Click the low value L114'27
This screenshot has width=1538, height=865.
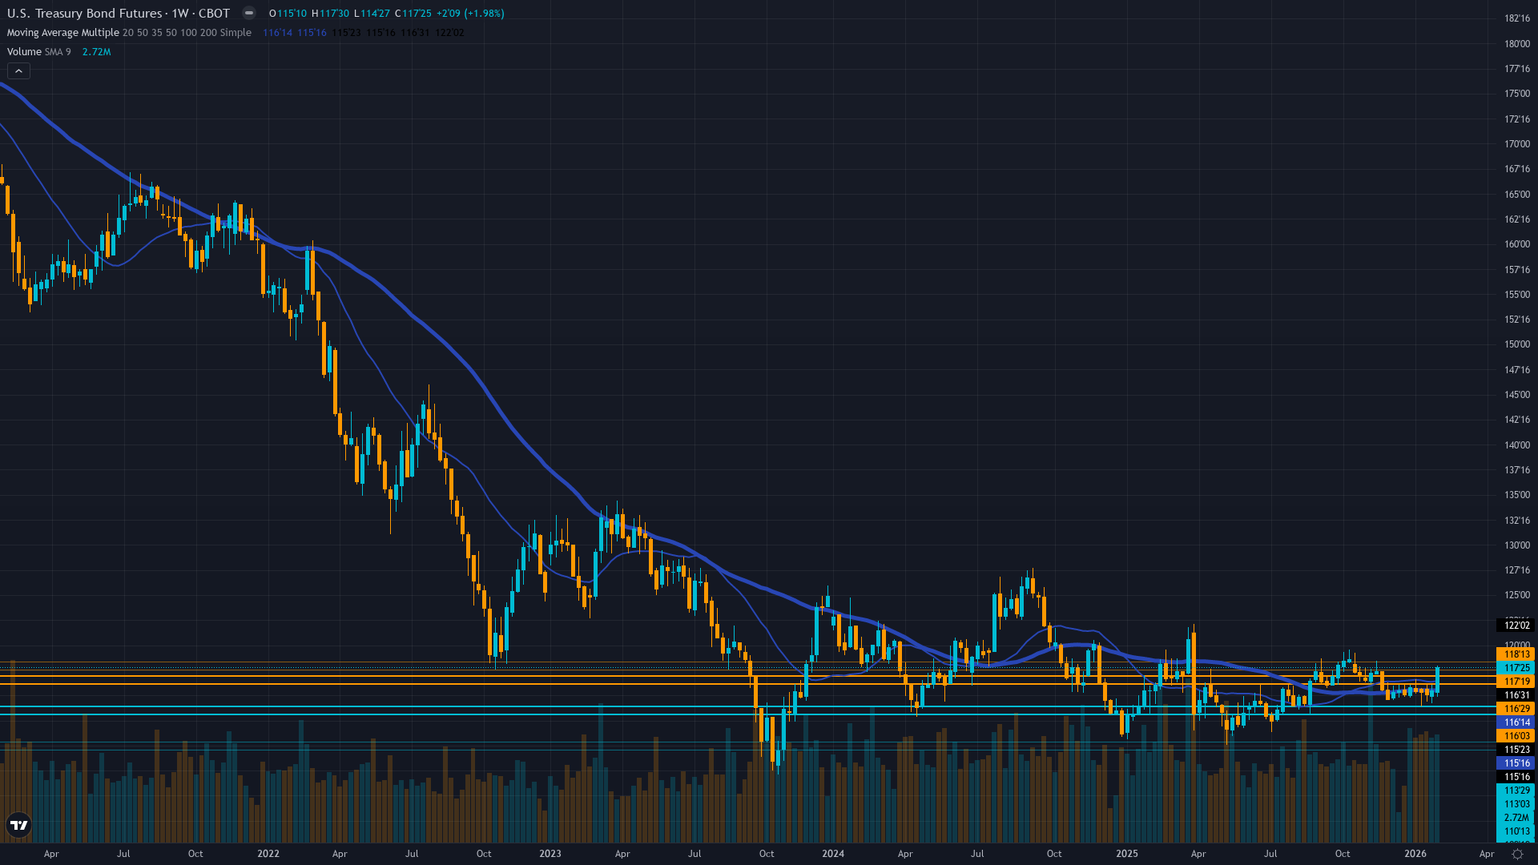[372, 14]
